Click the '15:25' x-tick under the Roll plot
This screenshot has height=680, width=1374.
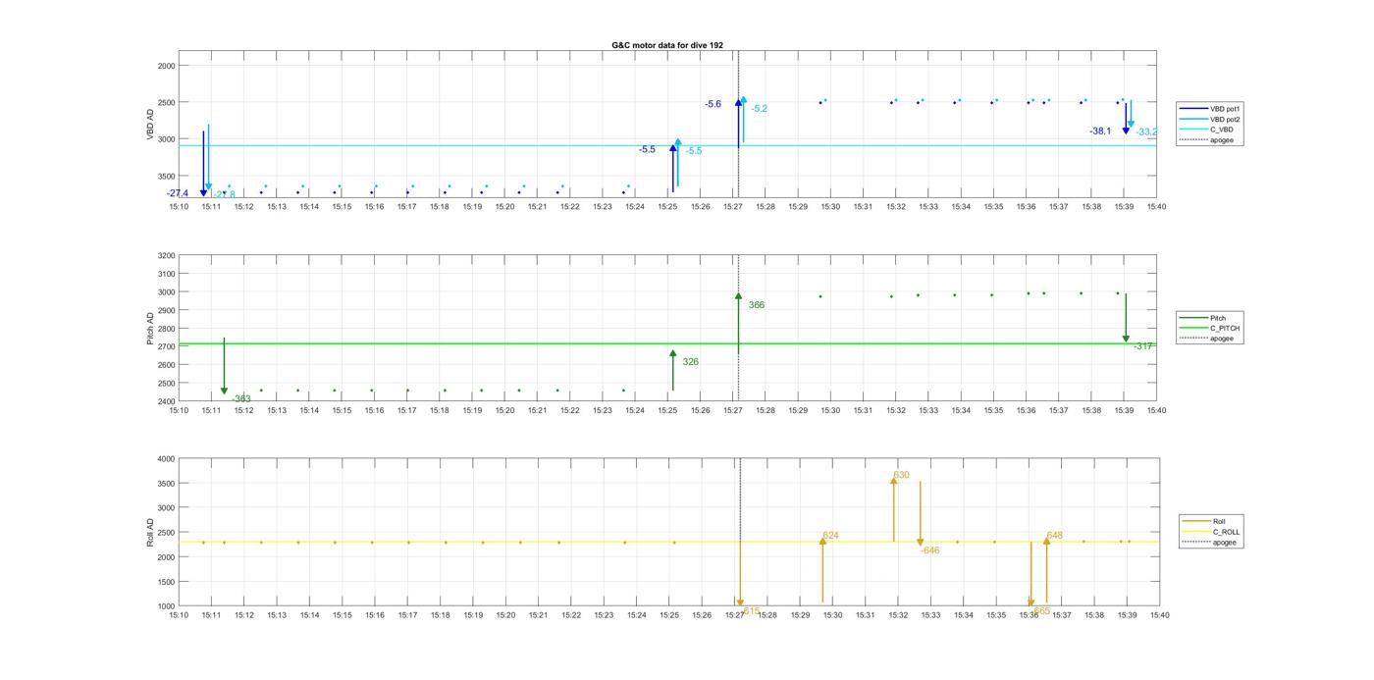(669, 615)
